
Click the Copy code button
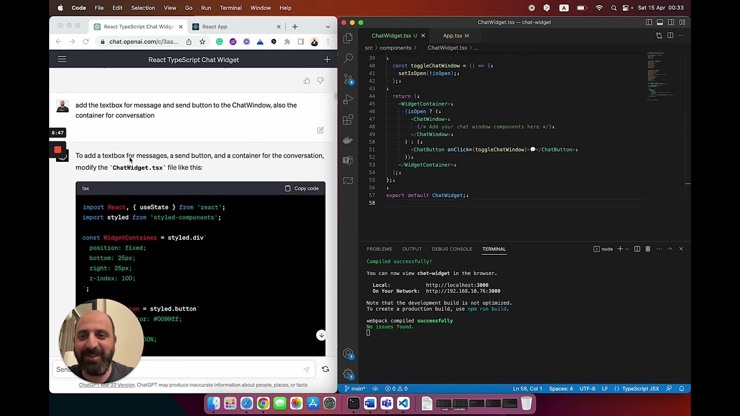click(x=302, y=188)
